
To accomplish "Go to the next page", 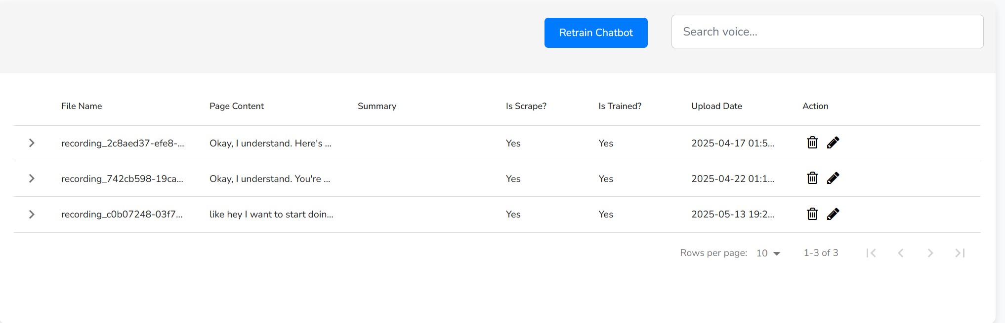I will tap(930, 253).
